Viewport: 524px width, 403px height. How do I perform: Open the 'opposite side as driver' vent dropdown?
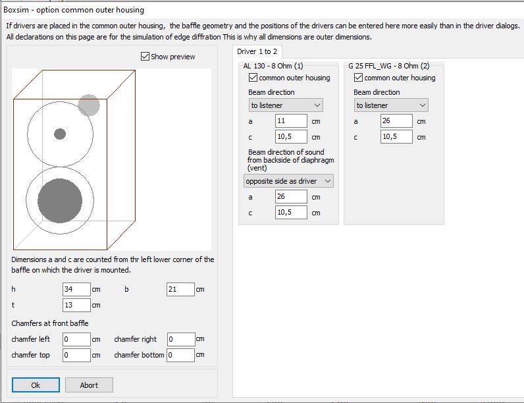click(288, 181)
